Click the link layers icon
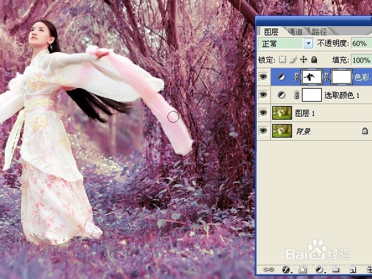372x279 pixels. (x=268, y=270)
